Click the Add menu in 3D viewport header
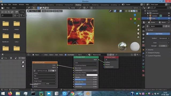The width and height of the screenshot is (171, 96). pyautogui.click(x=55, y=11)
